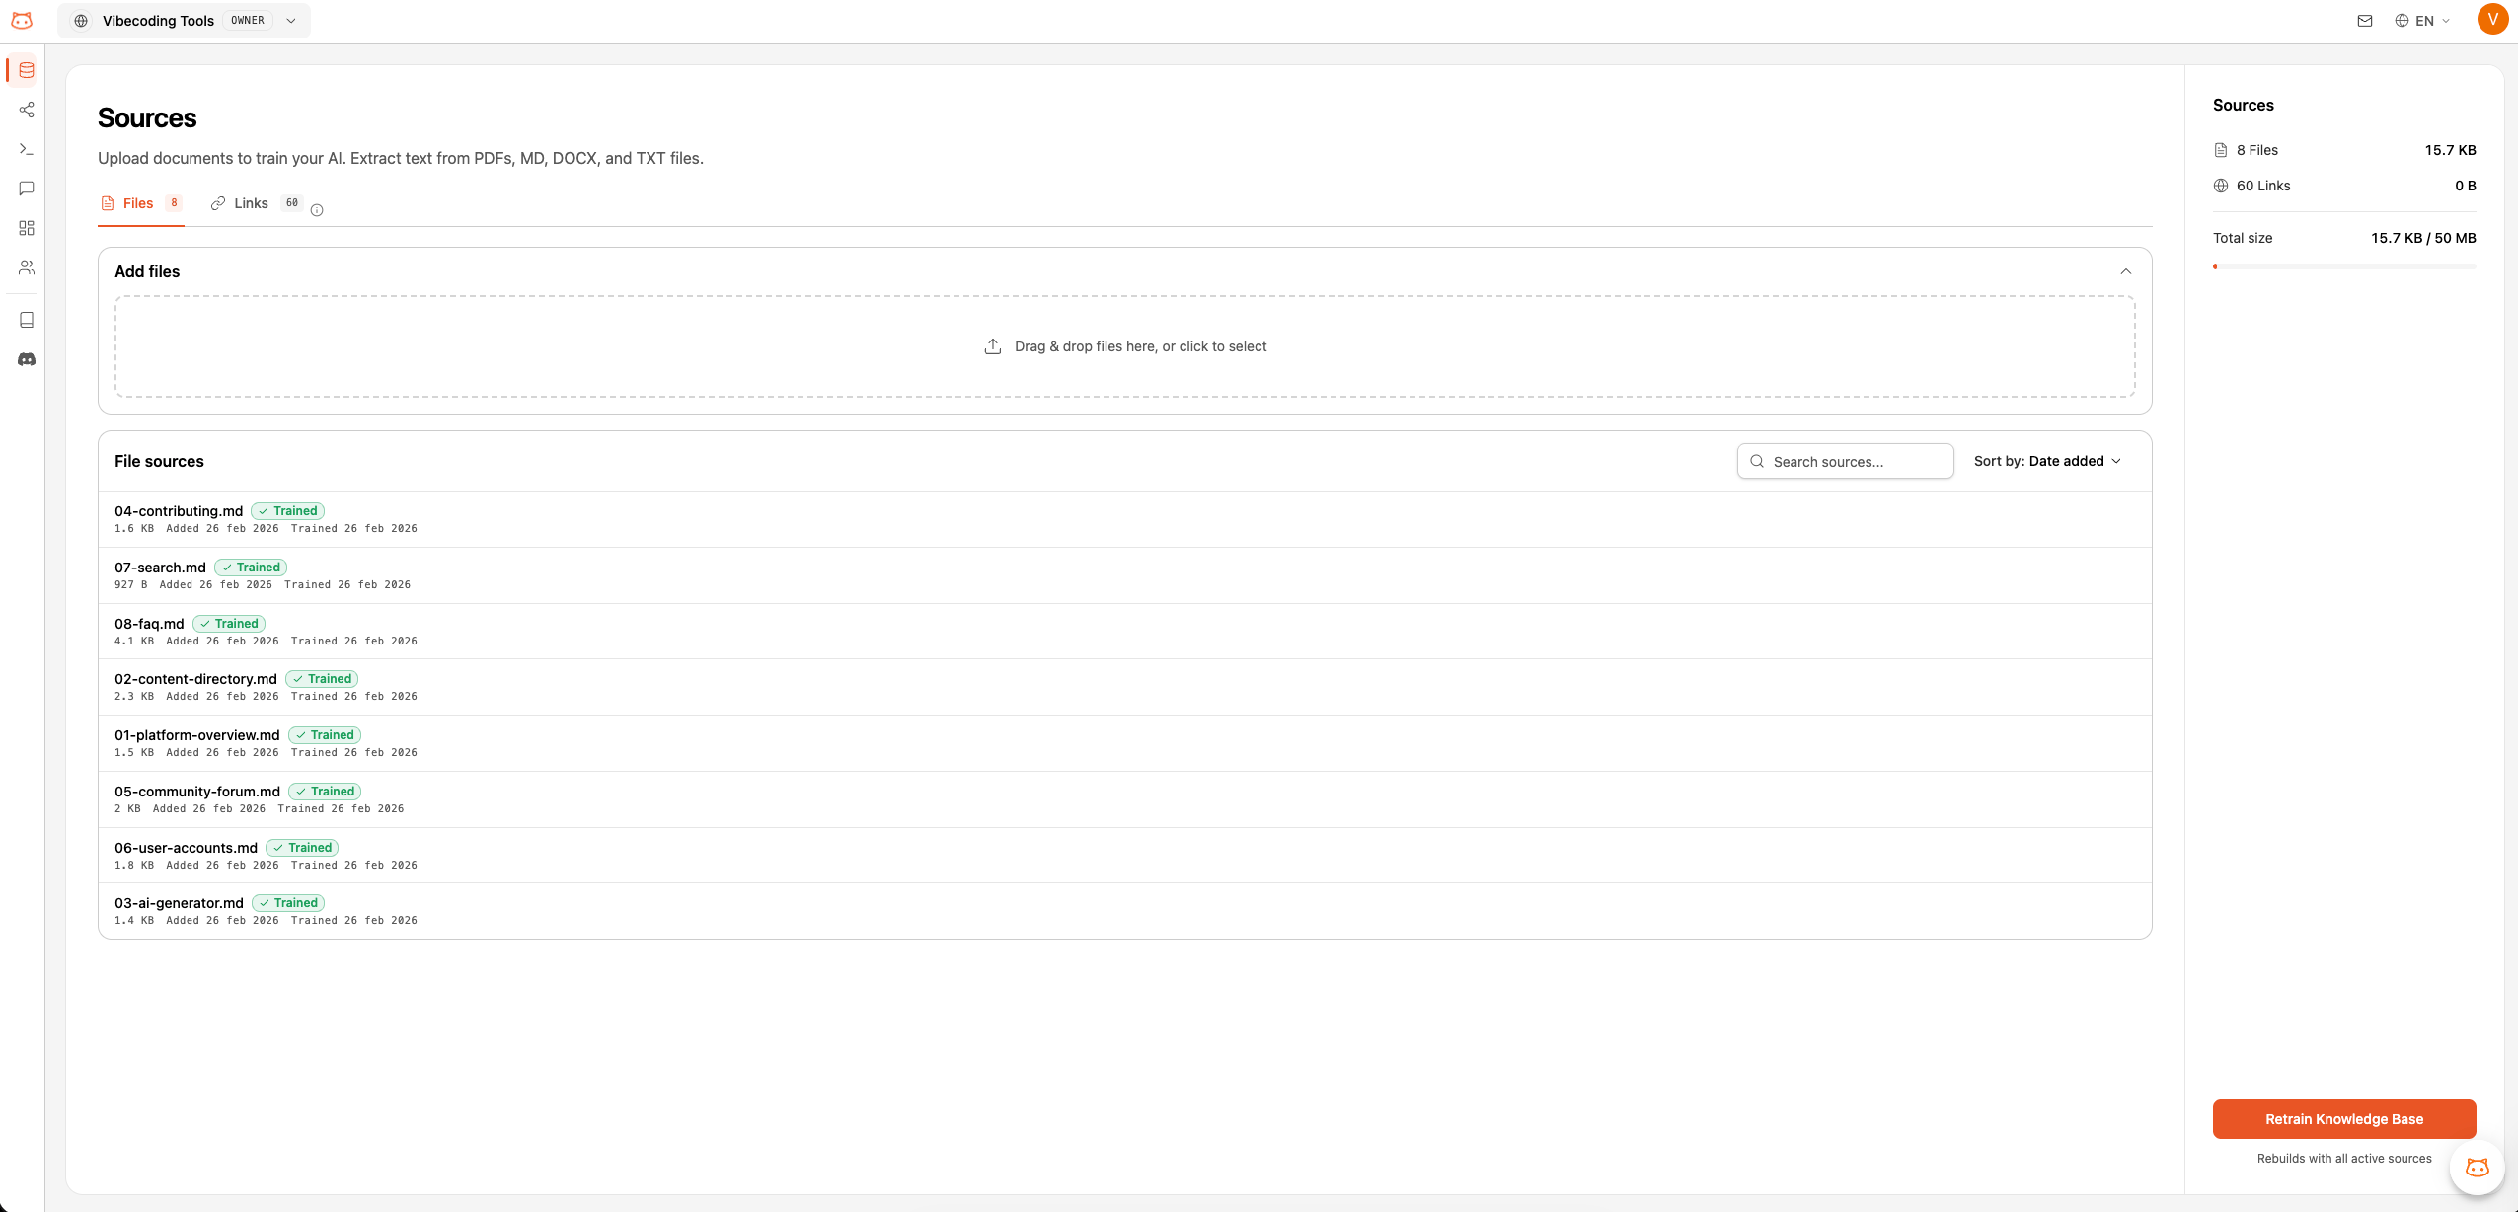Image resolution: width=2518 pixels, height=1212 pixels.
Task: Click the 60 Links entry in Sources panel
Action: tap(2343, 186)
